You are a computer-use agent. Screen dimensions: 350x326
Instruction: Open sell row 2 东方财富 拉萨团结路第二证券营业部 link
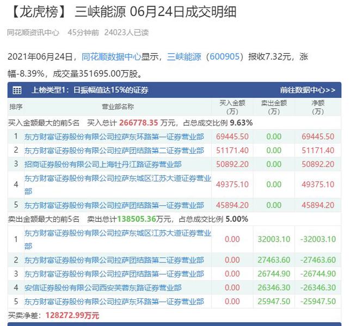point(114,260)
